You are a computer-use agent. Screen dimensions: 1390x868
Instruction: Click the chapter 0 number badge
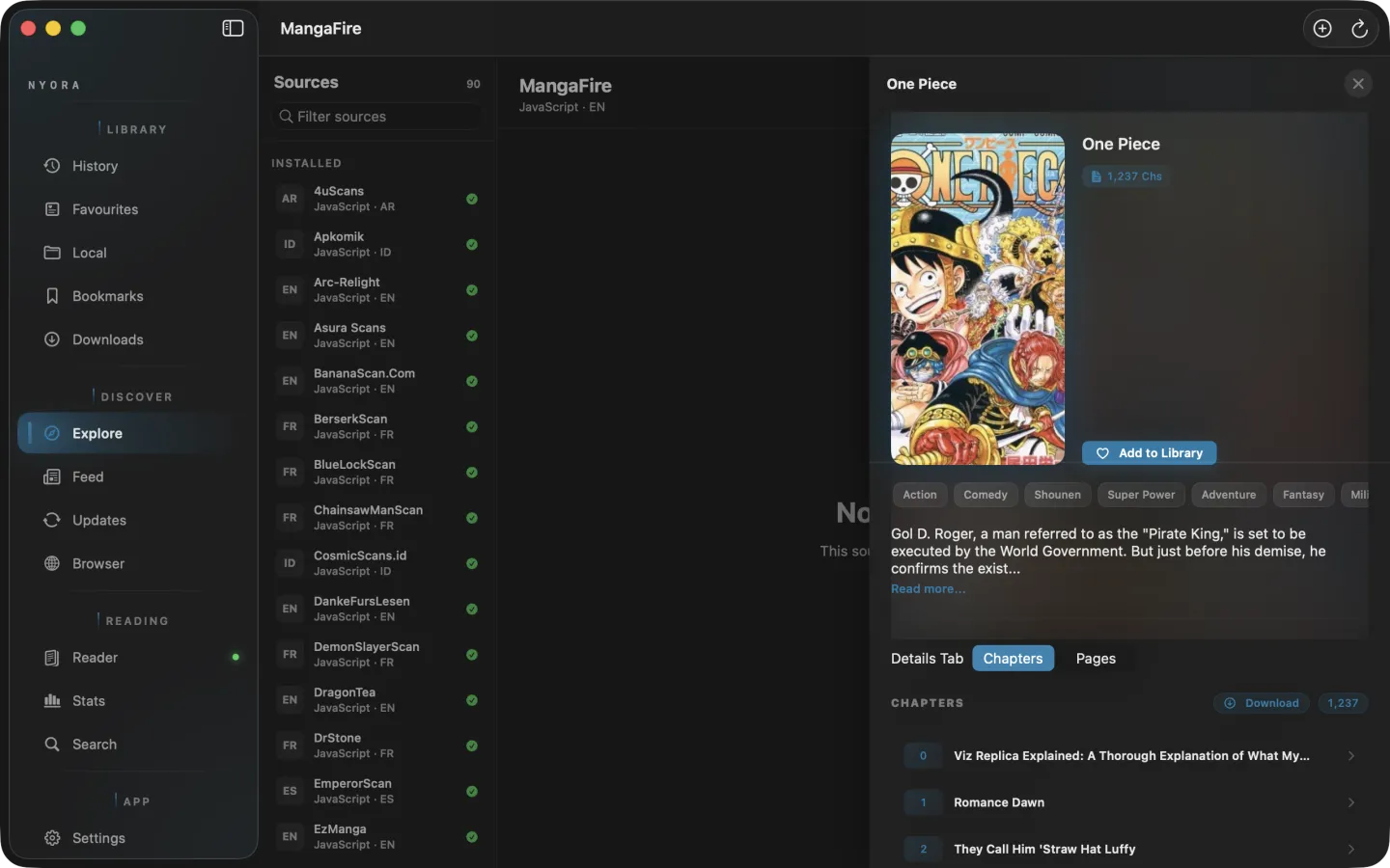tap(923, 756)
